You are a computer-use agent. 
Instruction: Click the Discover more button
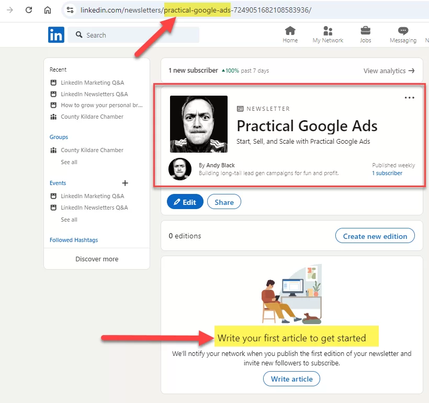pyautogui.click(x=97, y=259)
